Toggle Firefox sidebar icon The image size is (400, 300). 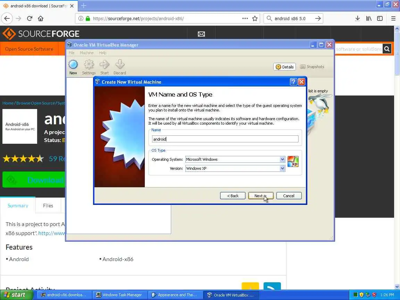(380, 18)
